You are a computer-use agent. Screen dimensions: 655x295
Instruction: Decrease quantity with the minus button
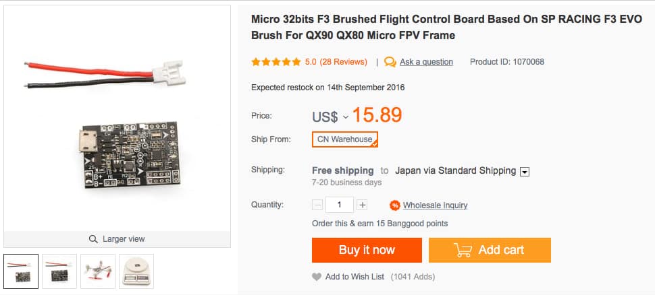point(317,205)
